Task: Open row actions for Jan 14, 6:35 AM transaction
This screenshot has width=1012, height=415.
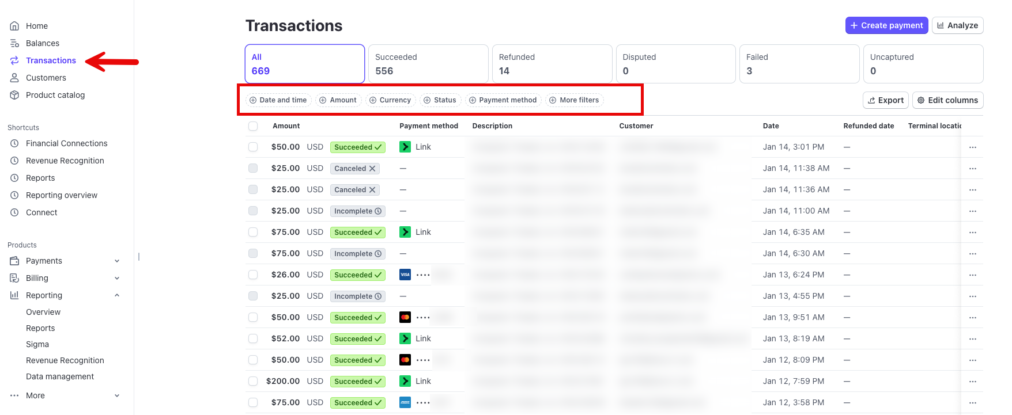Action: [973, 233]
